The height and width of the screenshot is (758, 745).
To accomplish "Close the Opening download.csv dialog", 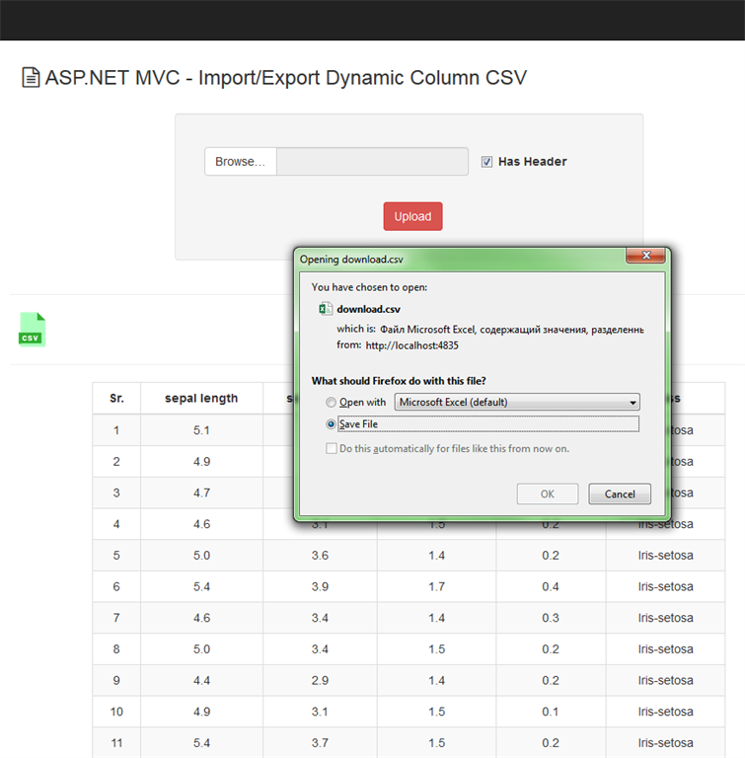I will 646,256.
